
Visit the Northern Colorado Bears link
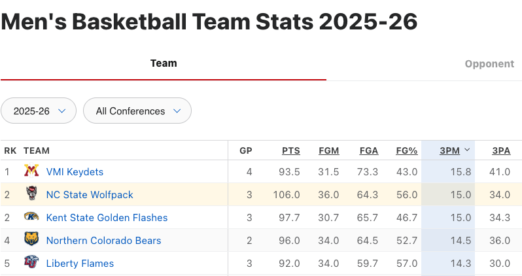103,241
